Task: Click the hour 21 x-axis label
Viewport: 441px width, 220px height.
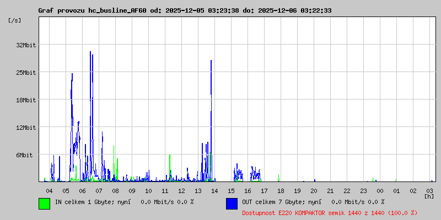Action: click(x=330, y=191)
